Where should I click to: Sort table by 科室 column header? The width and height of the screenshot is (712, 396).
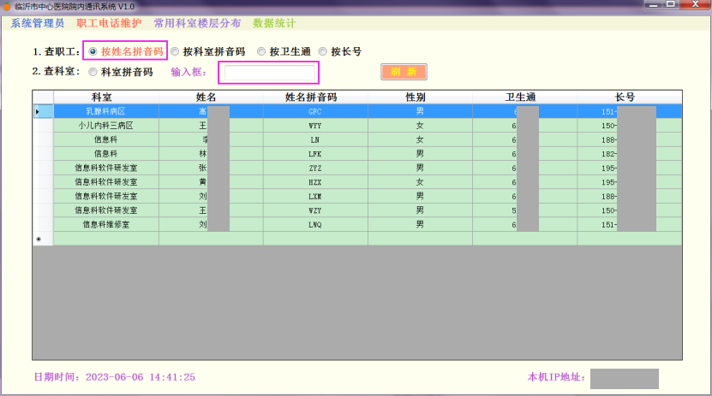105,97
